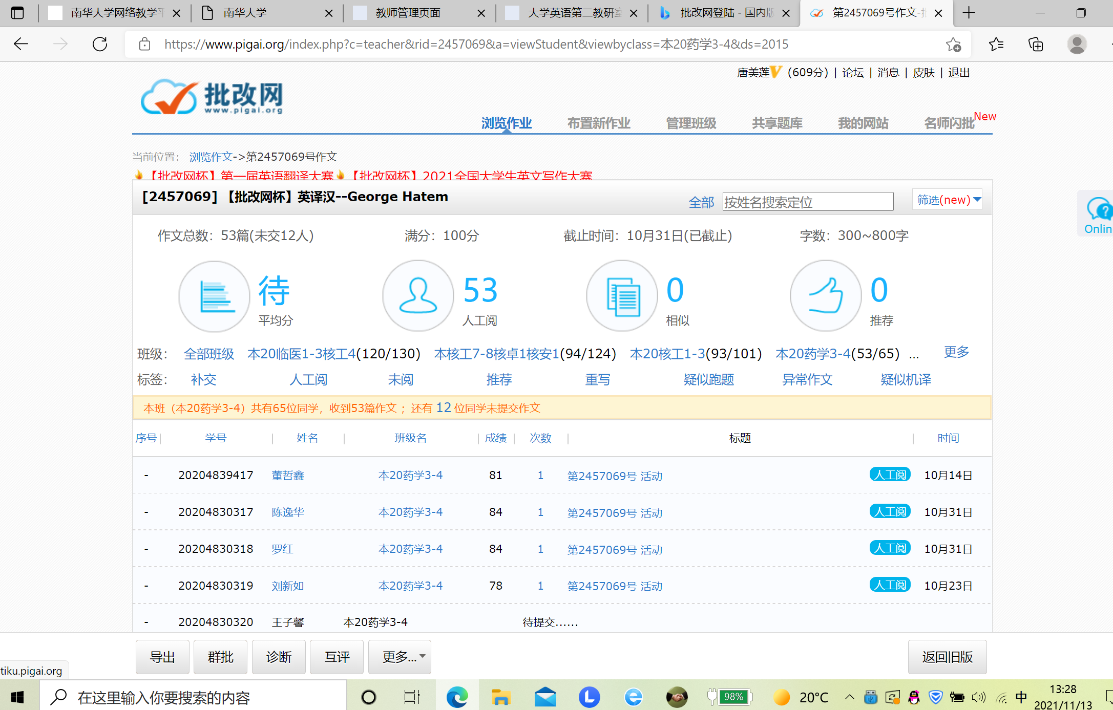Click the recommended thumbs-up icon

coord(826,296)
